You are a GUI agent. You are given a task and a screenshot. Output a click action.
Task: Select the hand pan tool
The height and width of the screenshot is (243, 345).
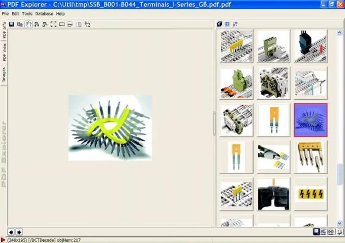[28, 24]
